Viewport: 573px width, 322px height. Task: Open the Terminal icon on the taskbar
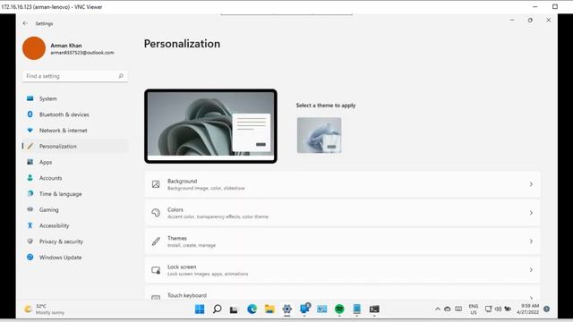pos(374,309)
